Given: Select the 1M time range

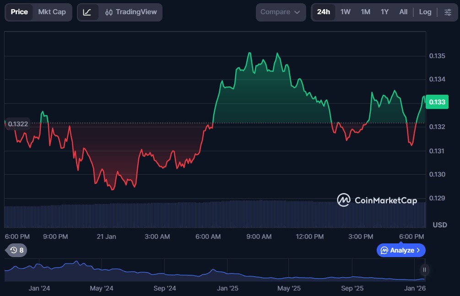Looking at the screenshot, I should click(365, 12).
